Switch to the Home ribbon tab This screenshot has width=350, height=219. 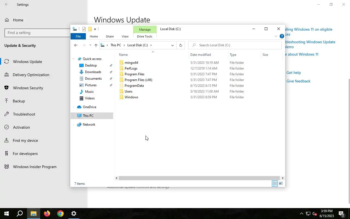[94, 36]
